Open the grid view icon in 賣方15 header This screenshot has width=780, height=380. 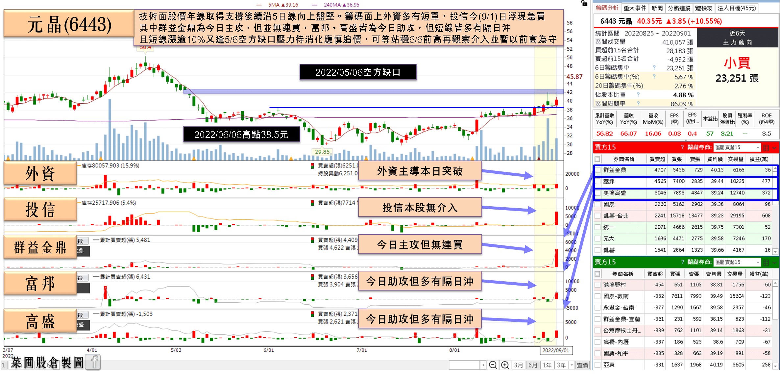(766, 262)
